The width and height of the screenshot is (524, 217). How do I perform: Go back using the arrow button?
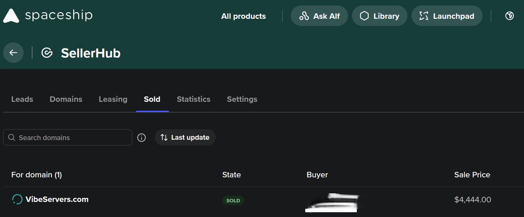pos(14,53)
